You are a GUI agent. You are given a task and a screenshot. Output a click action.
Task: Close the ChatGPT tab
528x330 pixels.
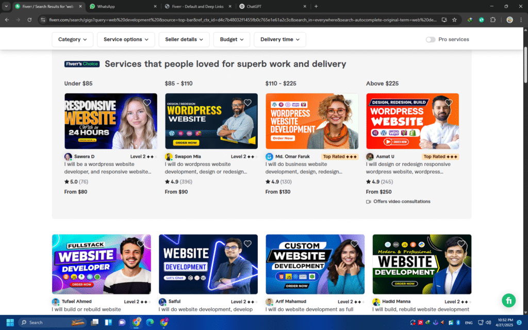click(304, 6)
